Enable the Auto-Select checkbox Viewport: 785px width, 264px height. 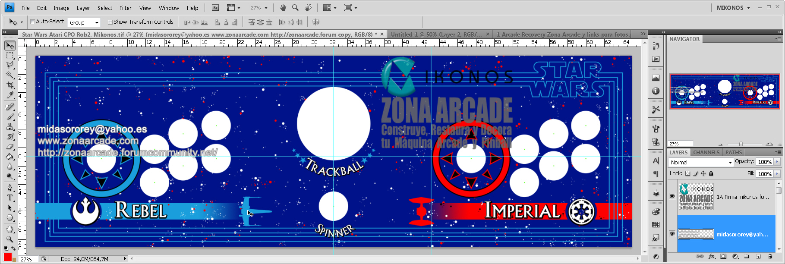point(32,22)
